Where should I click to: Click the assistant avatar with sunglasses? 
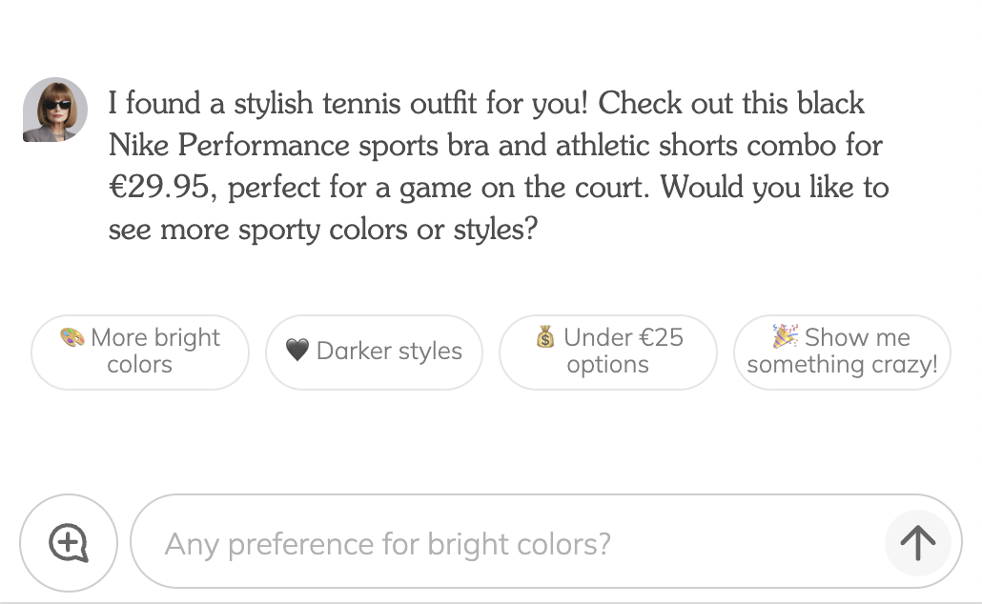55,110
